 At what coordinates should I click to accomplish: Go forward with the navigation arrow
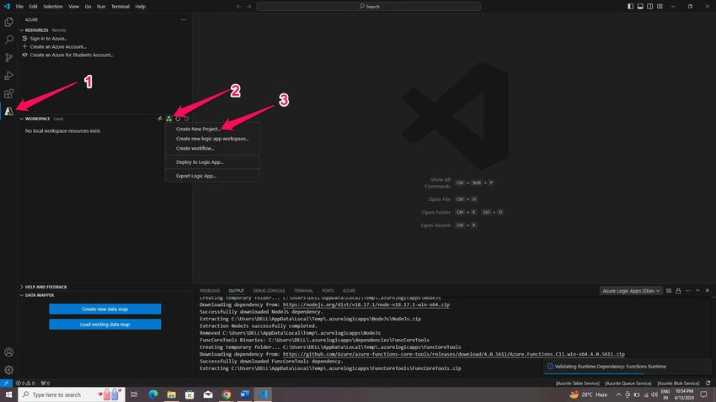pos(248,7)
